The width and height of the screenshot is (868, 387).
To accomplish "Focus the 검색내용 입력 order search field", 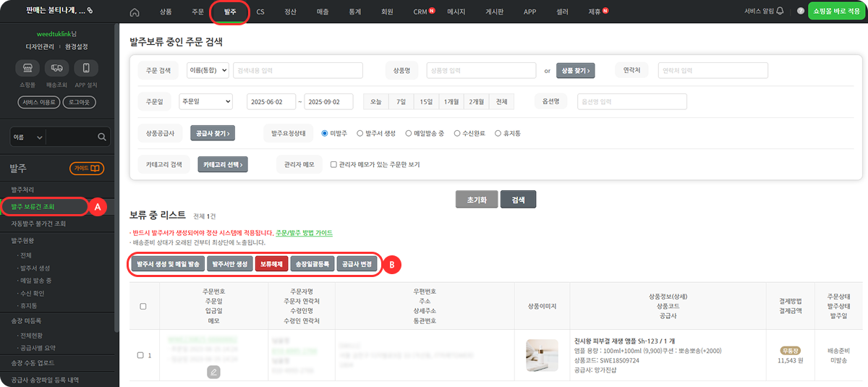I will point(297,70).
